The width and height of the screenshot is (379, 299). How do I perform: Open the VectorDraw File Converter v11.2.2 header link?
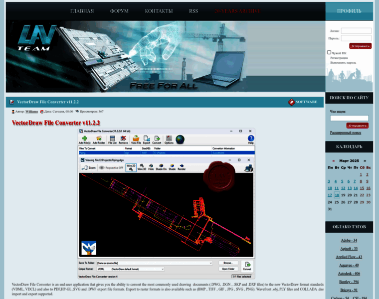(48, 102)
